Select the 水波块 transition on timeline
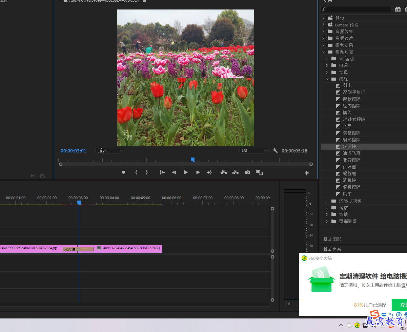Image resolution: width=407 pixels, height=332 pixels. coord(78,249)
